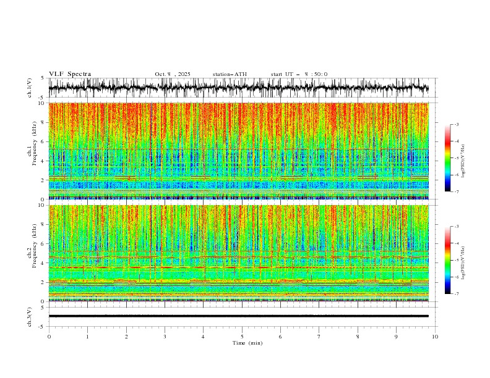Screen dimensions: 490x378
Task: Click time axis tick "9"
Action: pyautogui.click(x=396, y=337)
